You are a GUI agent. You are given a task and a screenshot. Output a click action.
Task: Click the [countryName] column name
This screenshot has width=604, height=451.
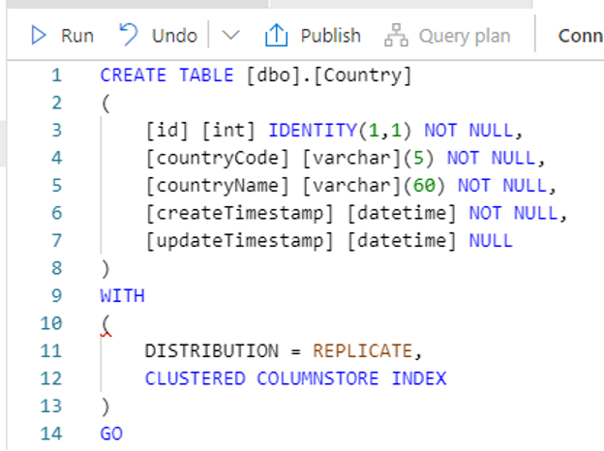217,186
